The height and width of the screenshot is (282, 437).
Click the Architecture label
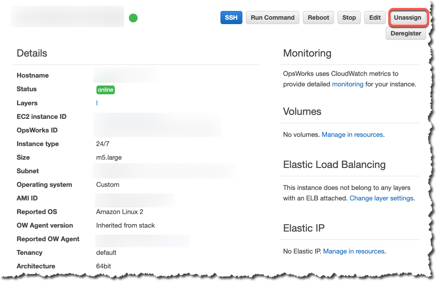tap(36, 266)
